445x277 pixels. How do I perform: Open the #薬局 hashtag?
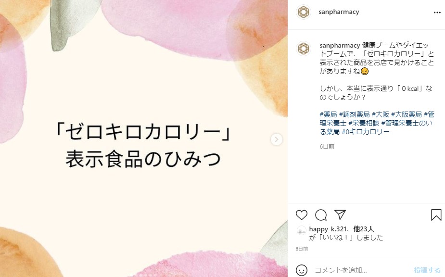(x=328, y=114)
